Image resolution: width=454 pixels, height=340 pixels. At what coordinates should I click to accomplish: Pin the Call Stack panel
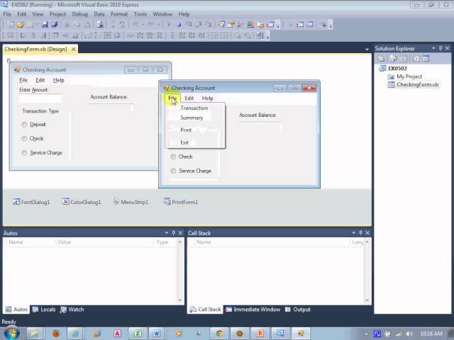[x=360, y=233]
